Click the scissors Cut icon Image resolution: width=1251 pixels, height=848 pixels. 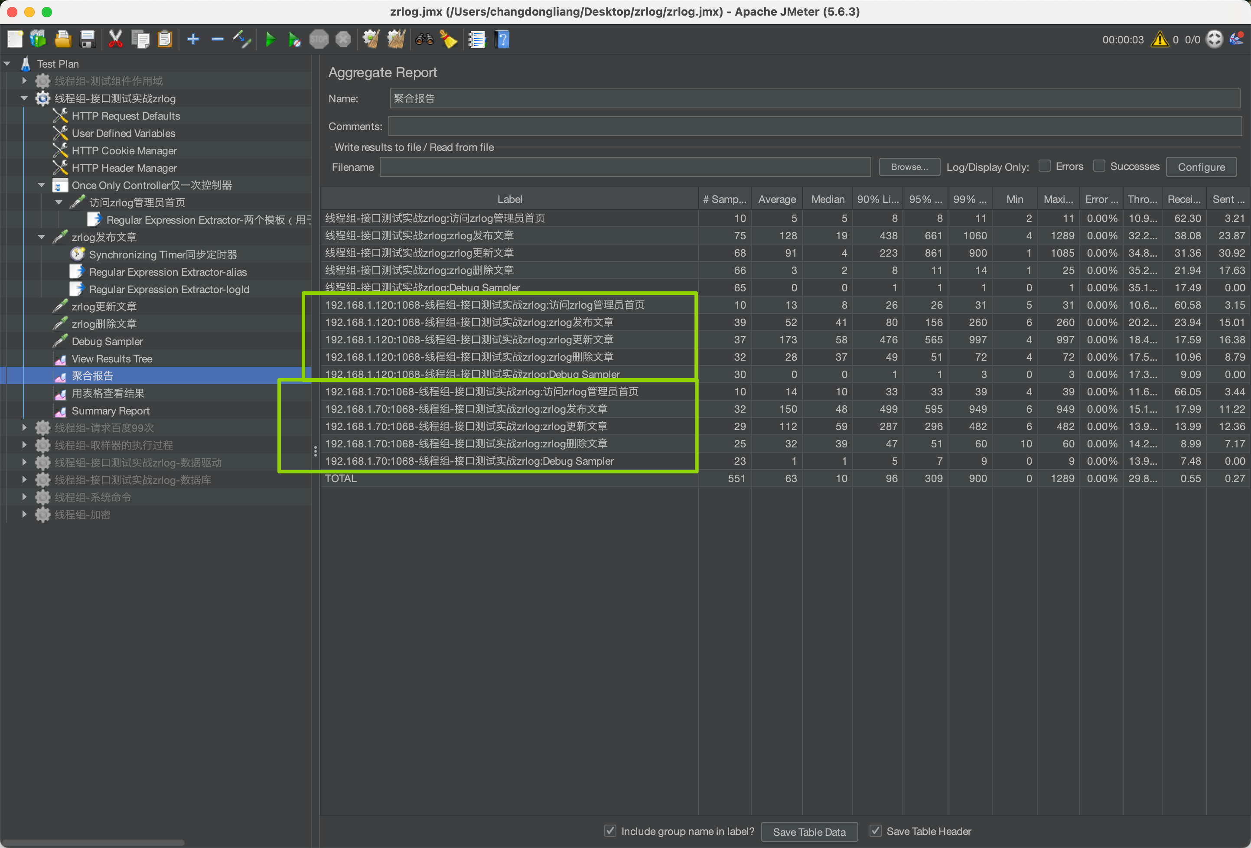pos(115,39)
